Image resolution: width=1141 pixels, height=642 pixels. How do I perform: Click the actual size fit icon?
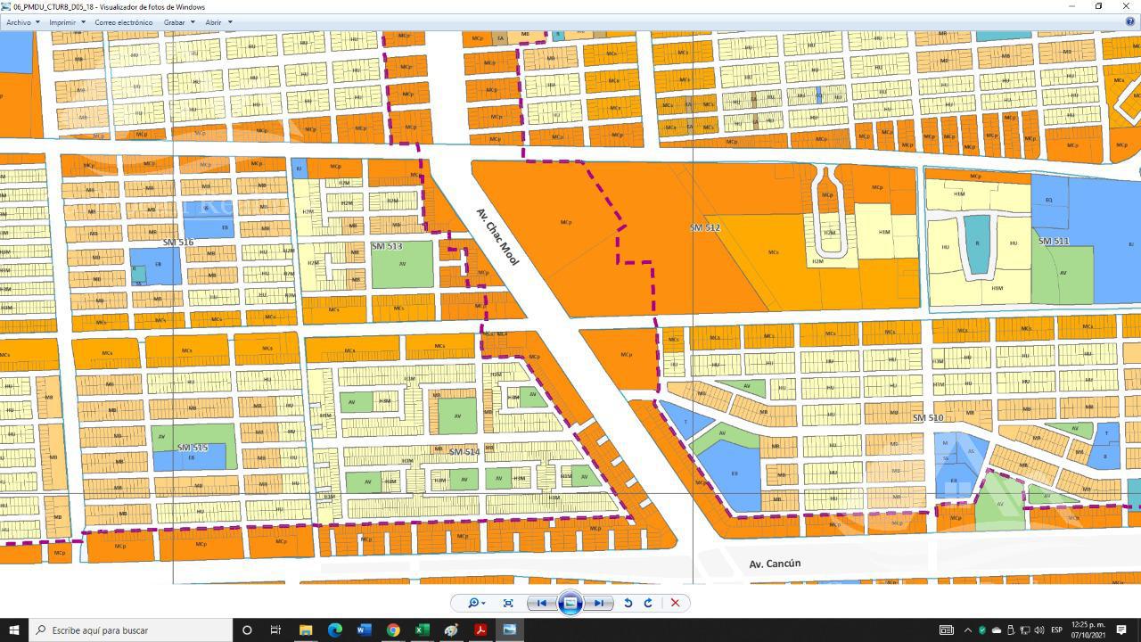click(508, 603)
